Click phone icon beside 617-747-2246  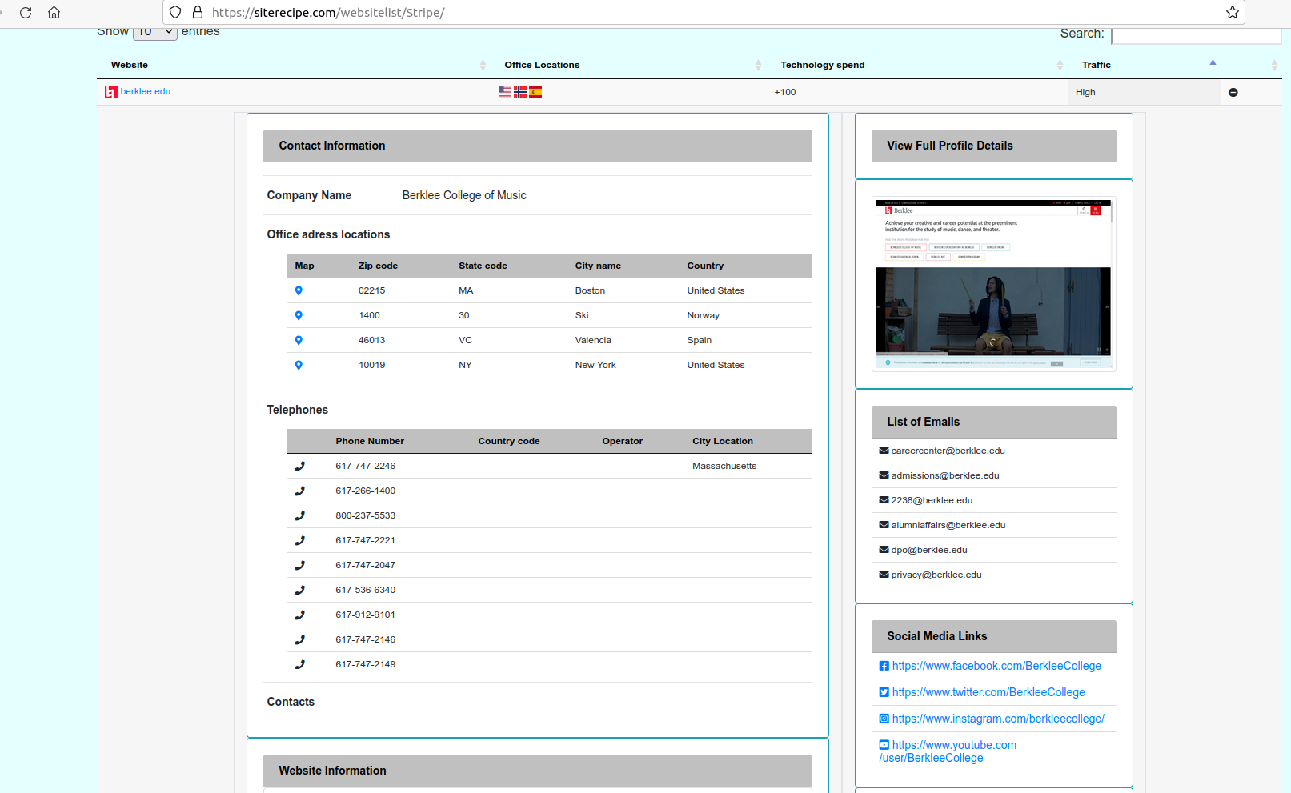[x=300, y=466]
